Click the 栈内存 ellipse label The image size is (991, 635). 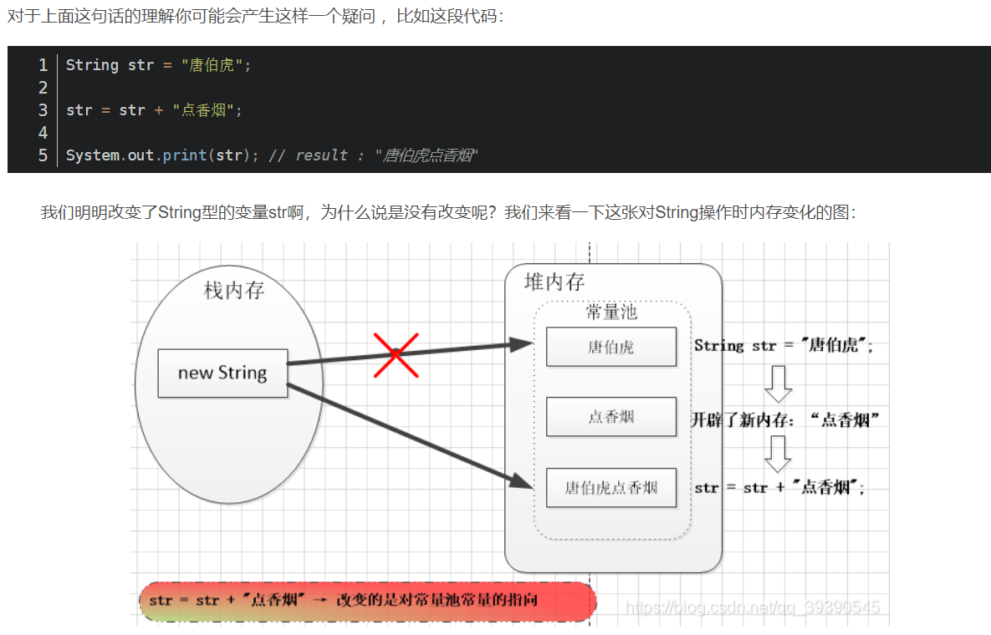point(234,291)
